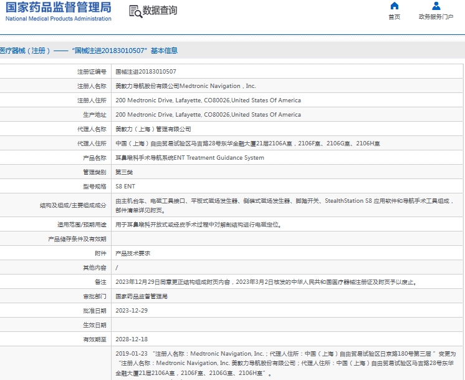Click the 代理人名称 label
Screen dimensions: 465x380
[x=92, y=129]
